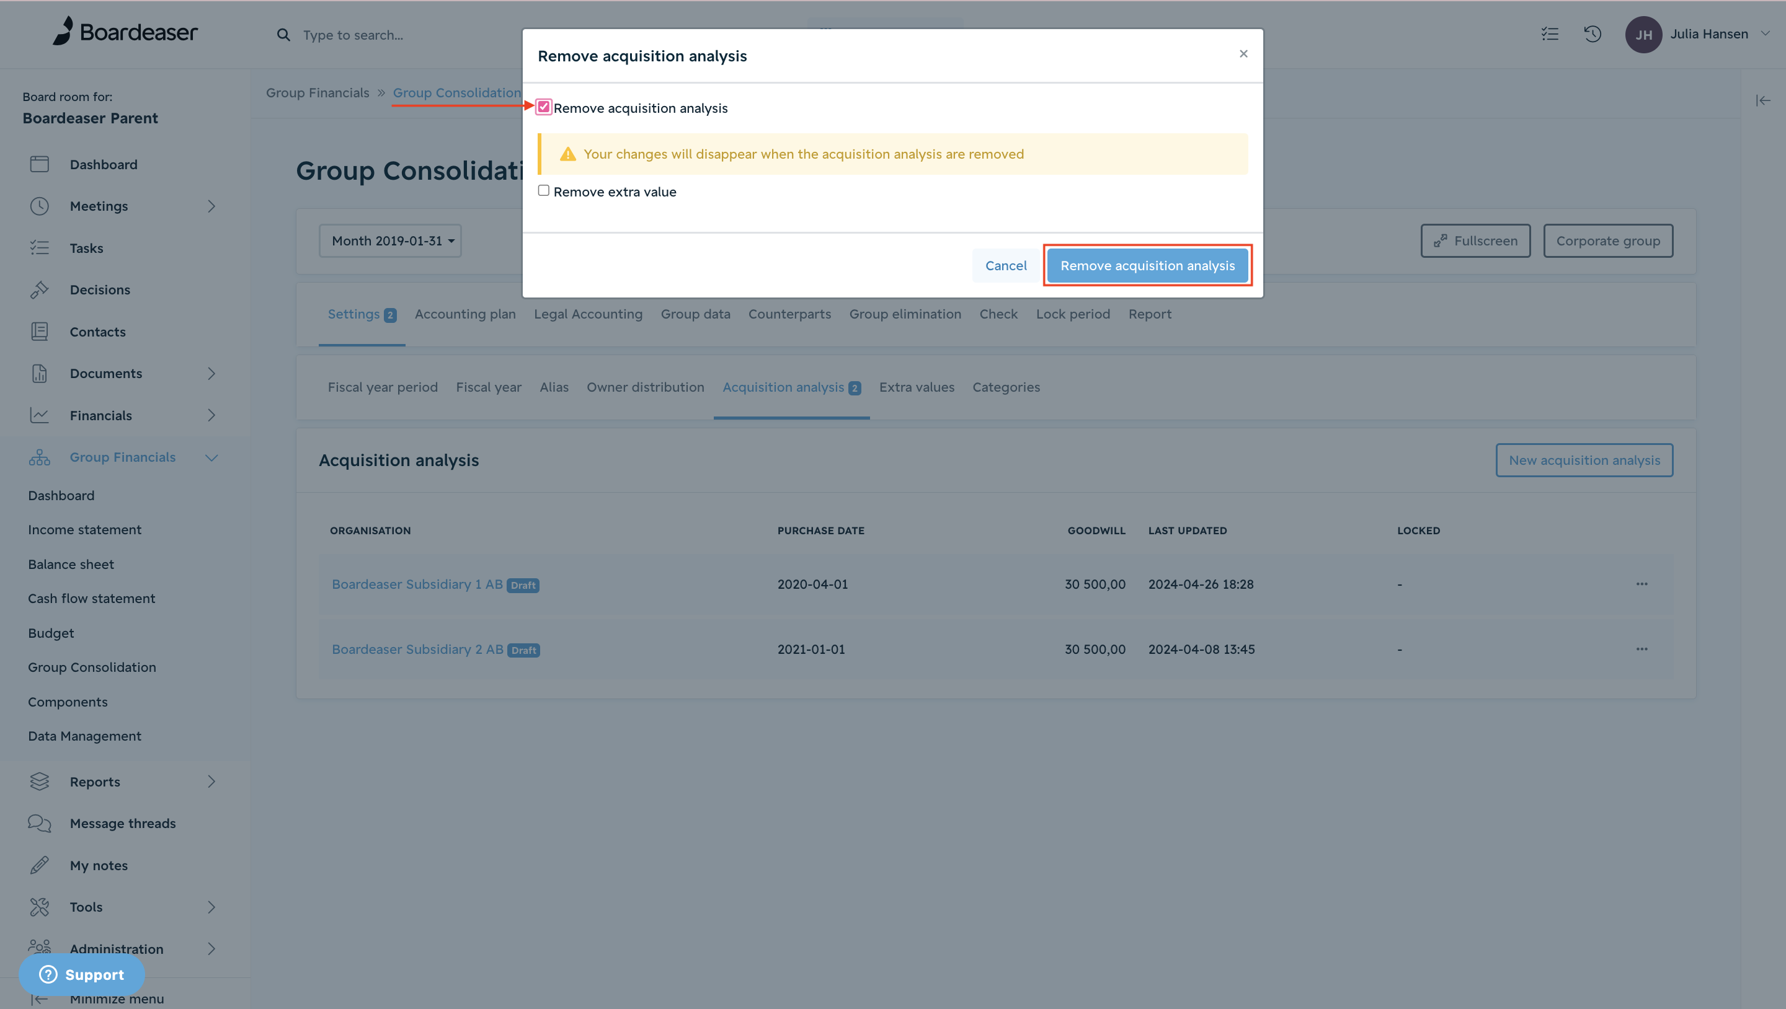Open Balance sheet in sidebar

point(71,564)
